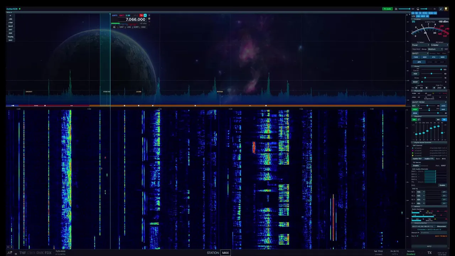Switch equalizer to RX
Image resolution: width=455 pixels, height=256 pixels.
(x=438, y=119)
